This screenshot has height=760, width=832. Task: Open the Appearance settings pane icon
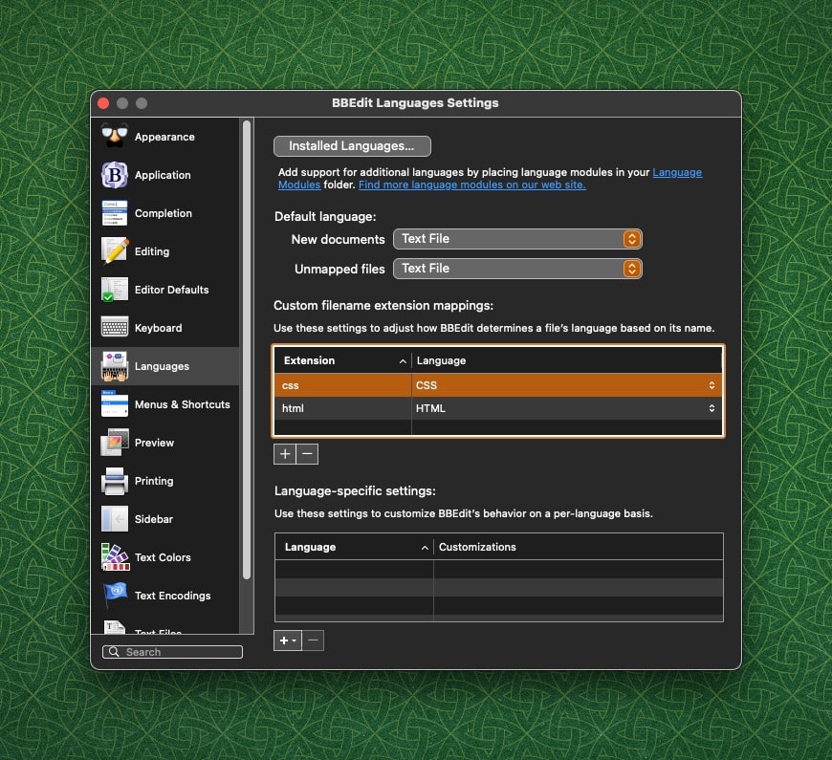pyautogui.click(x=115, y=137)
